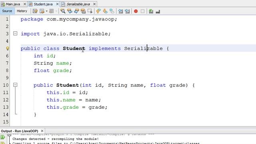Screen dimensions: 256x144
Task: Click Next Bookmark icon
Action: (x=105, y=11)
